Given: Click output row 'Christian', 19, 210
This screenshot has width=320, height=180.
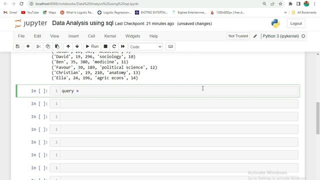Looking at the screenshot, I should click(96, 72).
